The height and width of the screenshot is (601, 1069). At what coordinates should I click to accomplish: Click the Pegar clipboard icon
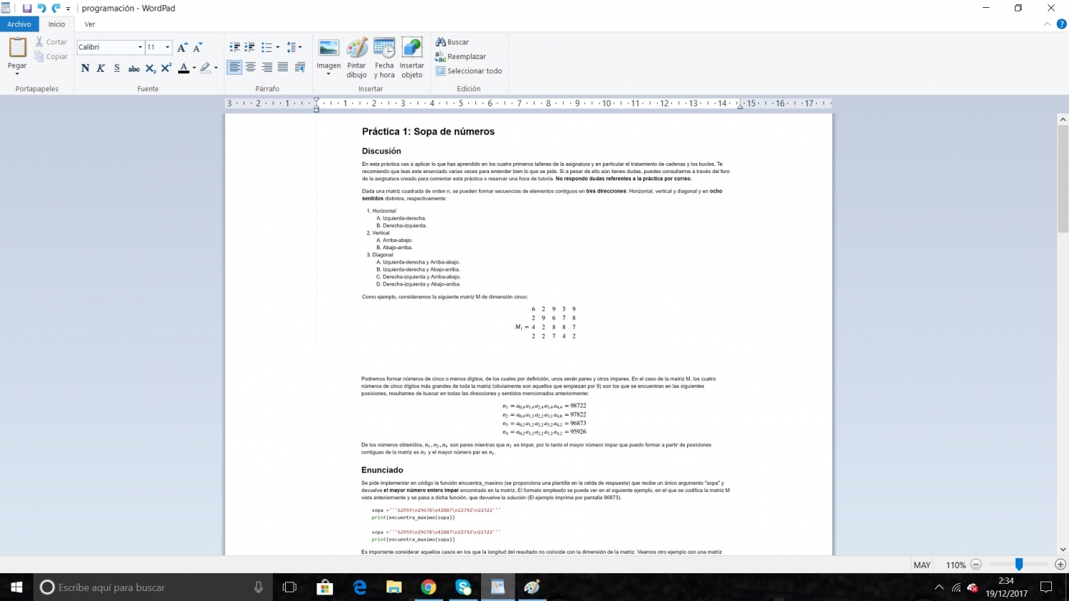(17, 48)
